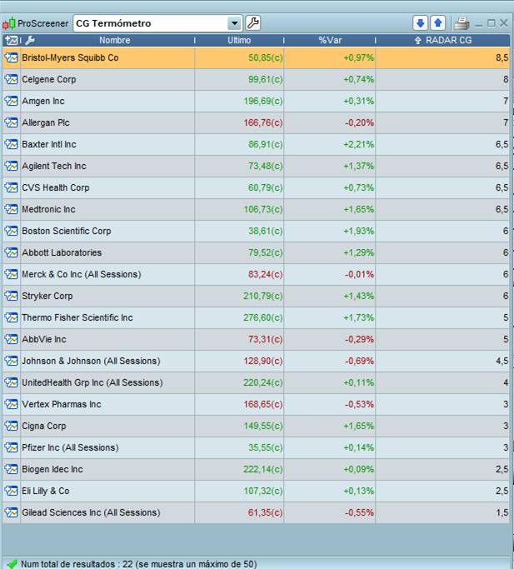Open the CG Termómetro screener dropdown
This screenshot has width=514, height=569.
(x=234, y=23)
